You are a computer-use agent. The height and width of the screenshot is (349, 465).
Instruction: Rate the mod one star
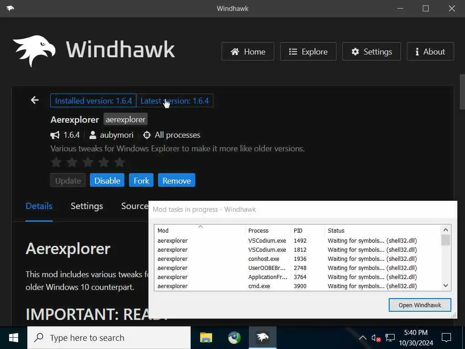(x=56, y=162)
